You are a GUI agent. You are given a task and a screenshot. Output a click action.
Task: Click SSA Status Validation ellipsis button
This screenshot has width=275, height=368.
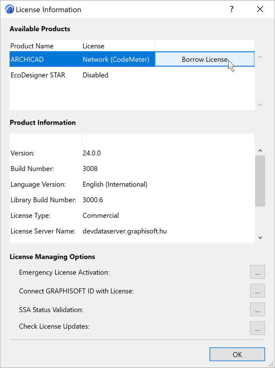(x=257, y=309)
